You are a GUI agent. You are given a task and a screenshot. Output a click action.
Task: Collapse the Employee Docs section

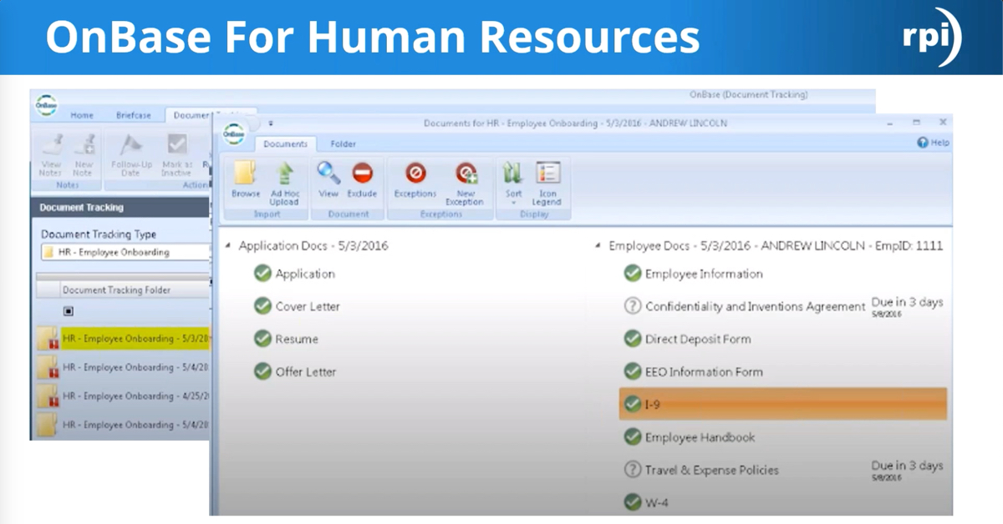click(x=596, y=245)
